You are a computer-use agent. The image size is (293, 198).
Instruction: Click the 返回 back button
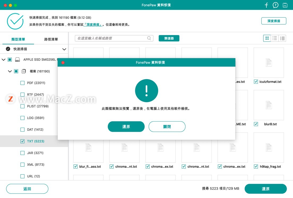coord(27,189)
